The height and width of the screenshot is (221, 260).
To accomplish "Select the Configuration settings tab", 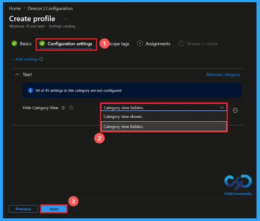I will coord(66,44).
